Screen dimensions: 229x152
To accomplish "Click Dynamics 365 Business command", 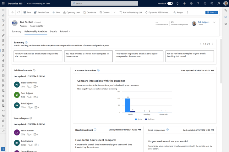I will (x=158, y=13).
